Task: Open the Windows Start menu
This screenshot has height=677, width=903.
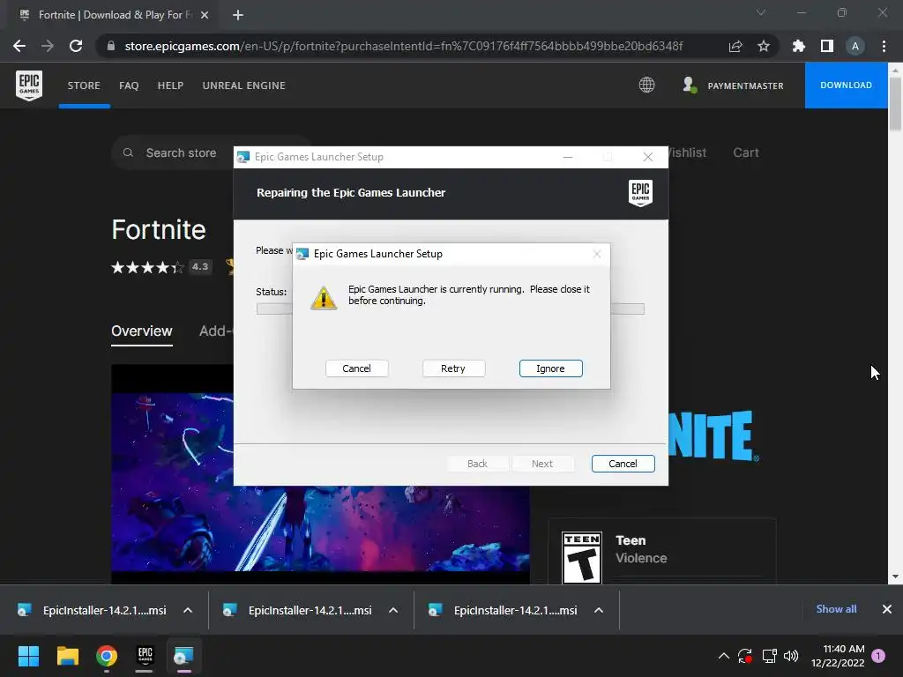Action: point(28,656)
